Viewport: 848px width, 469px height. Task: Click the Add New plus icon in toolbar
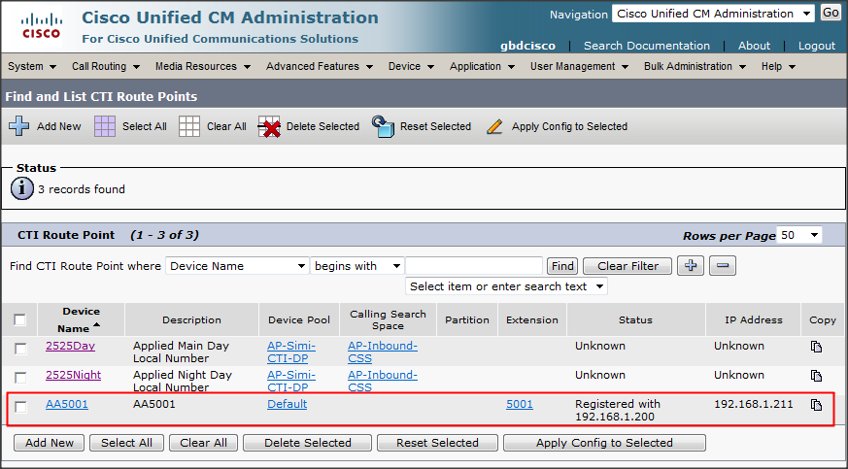[x=18, y=126]
